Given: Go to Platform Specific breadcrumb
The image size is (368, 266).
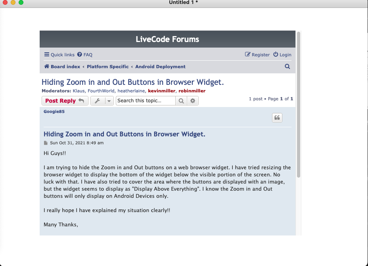Looking at the screenshot, I should pyautogui.click(x=108, y=67).
